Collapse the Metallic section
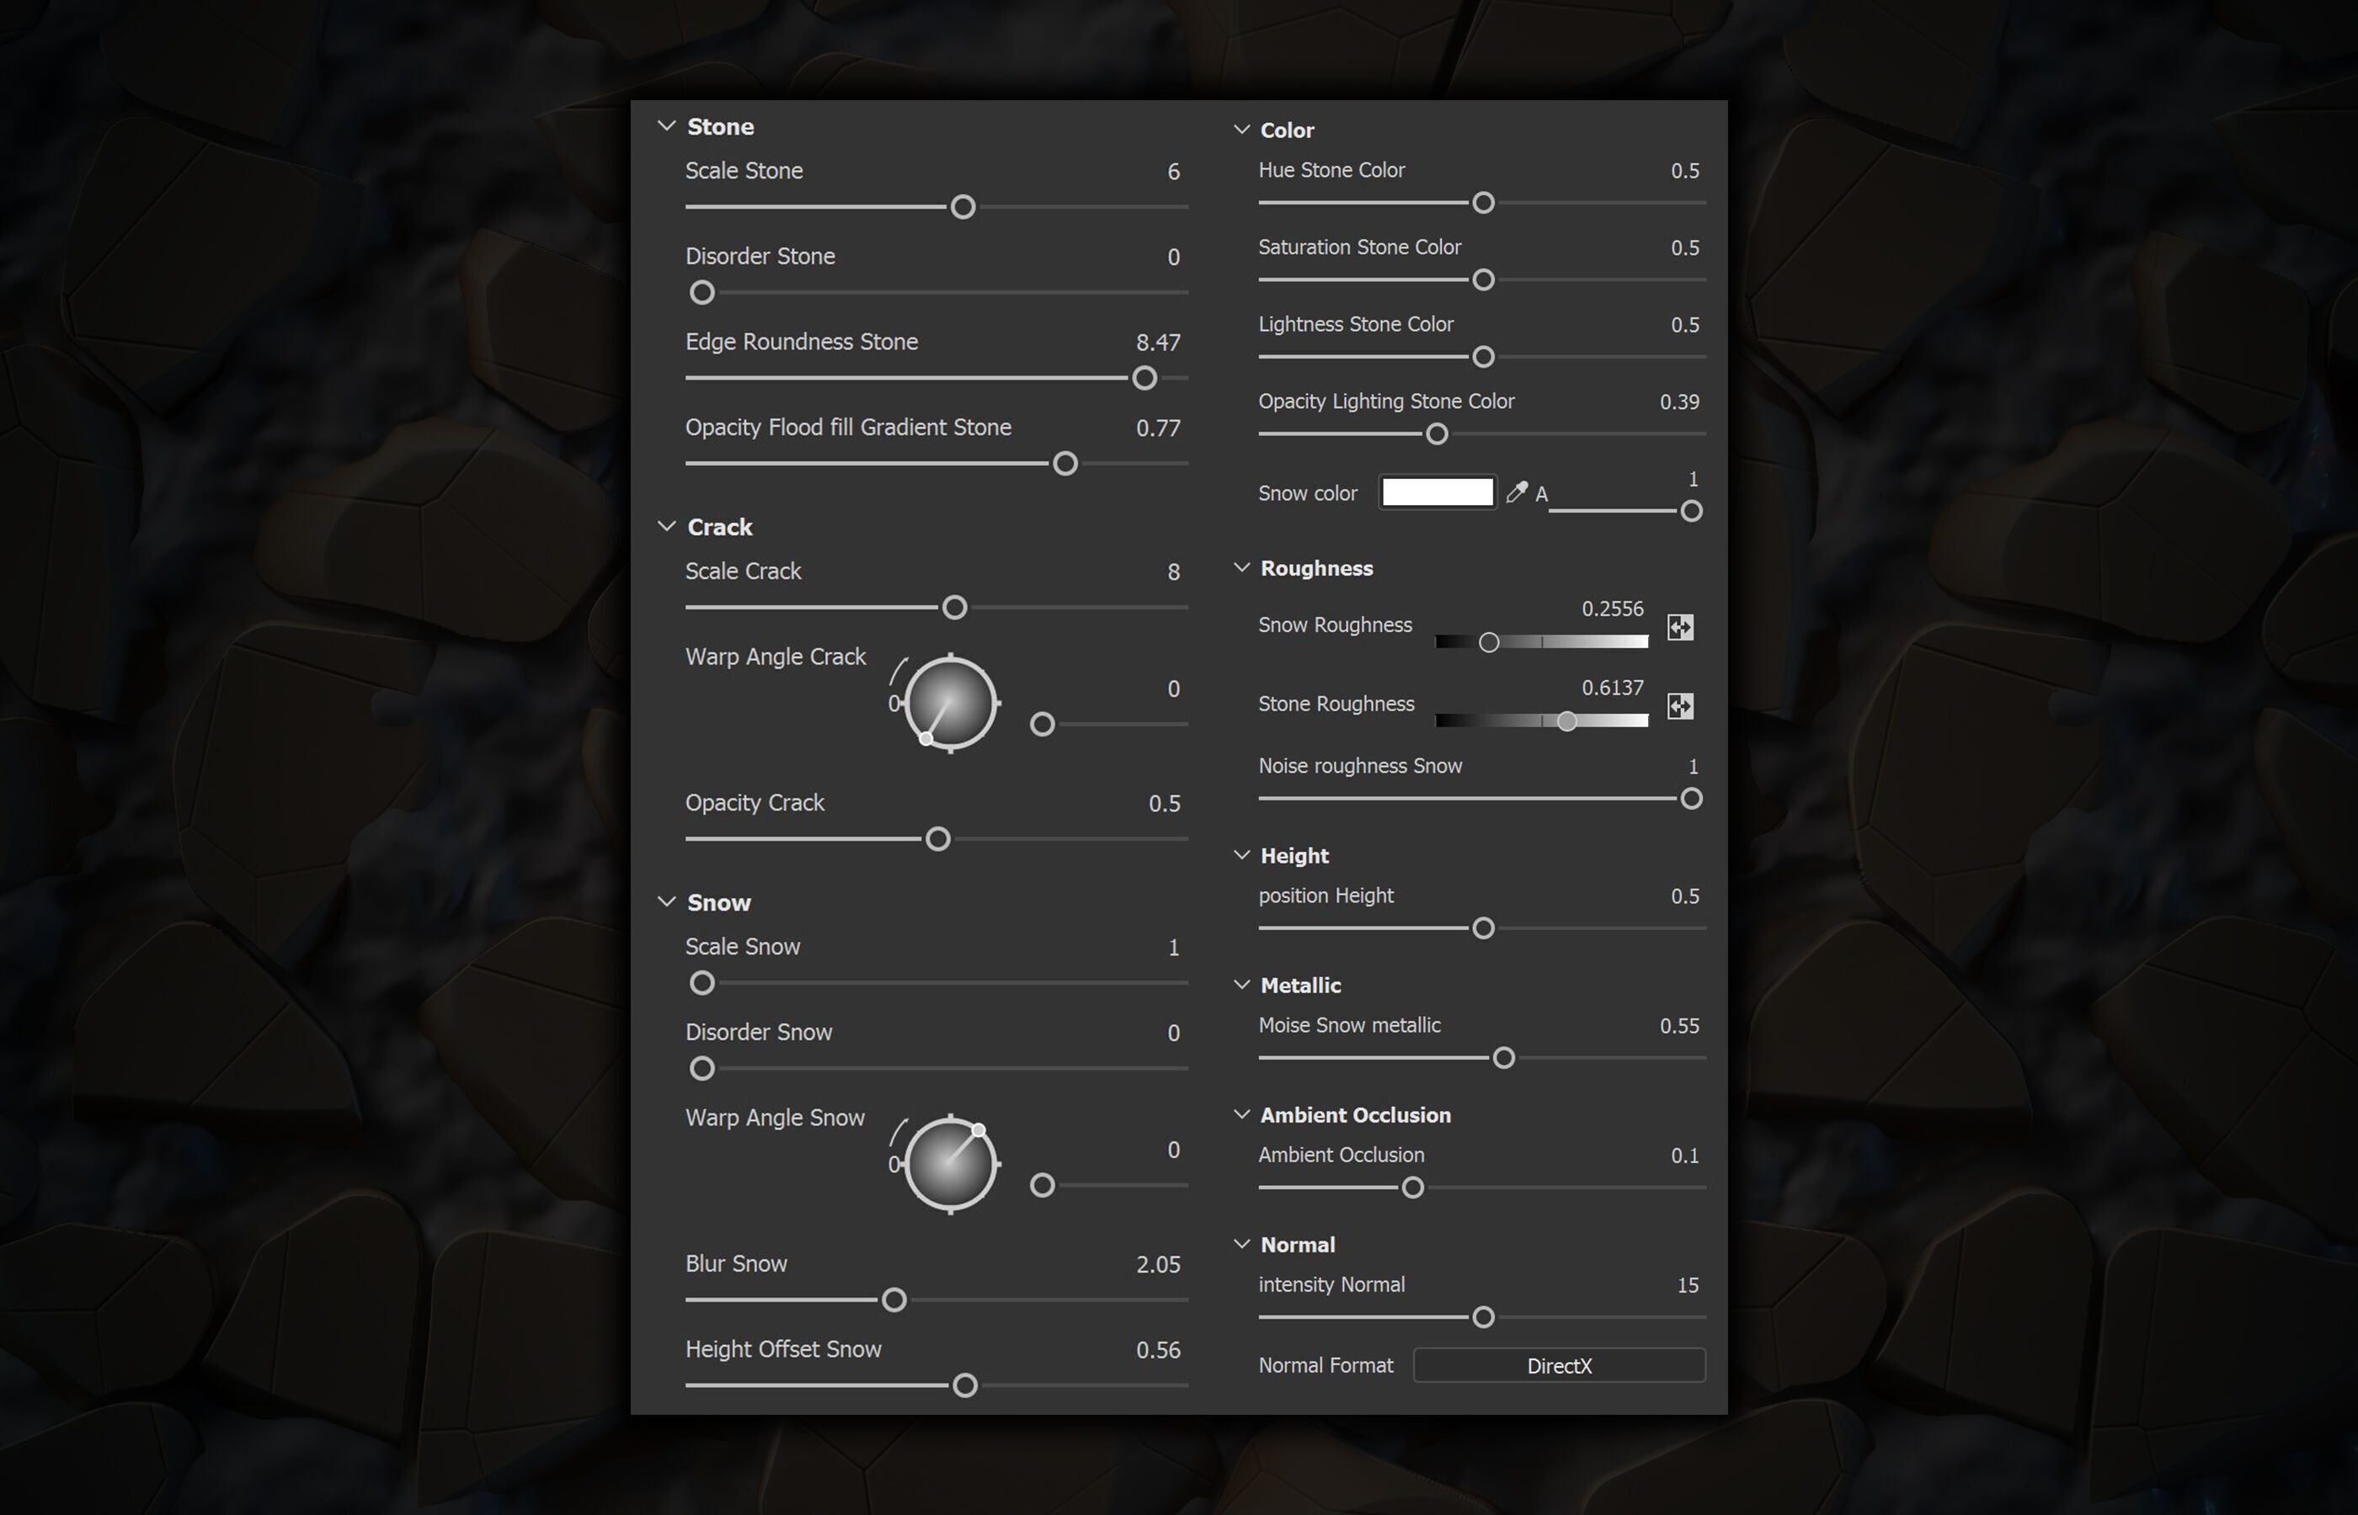Image resolution: width=2358 pixels, height=1515 pixels. tap(1242, 985)
